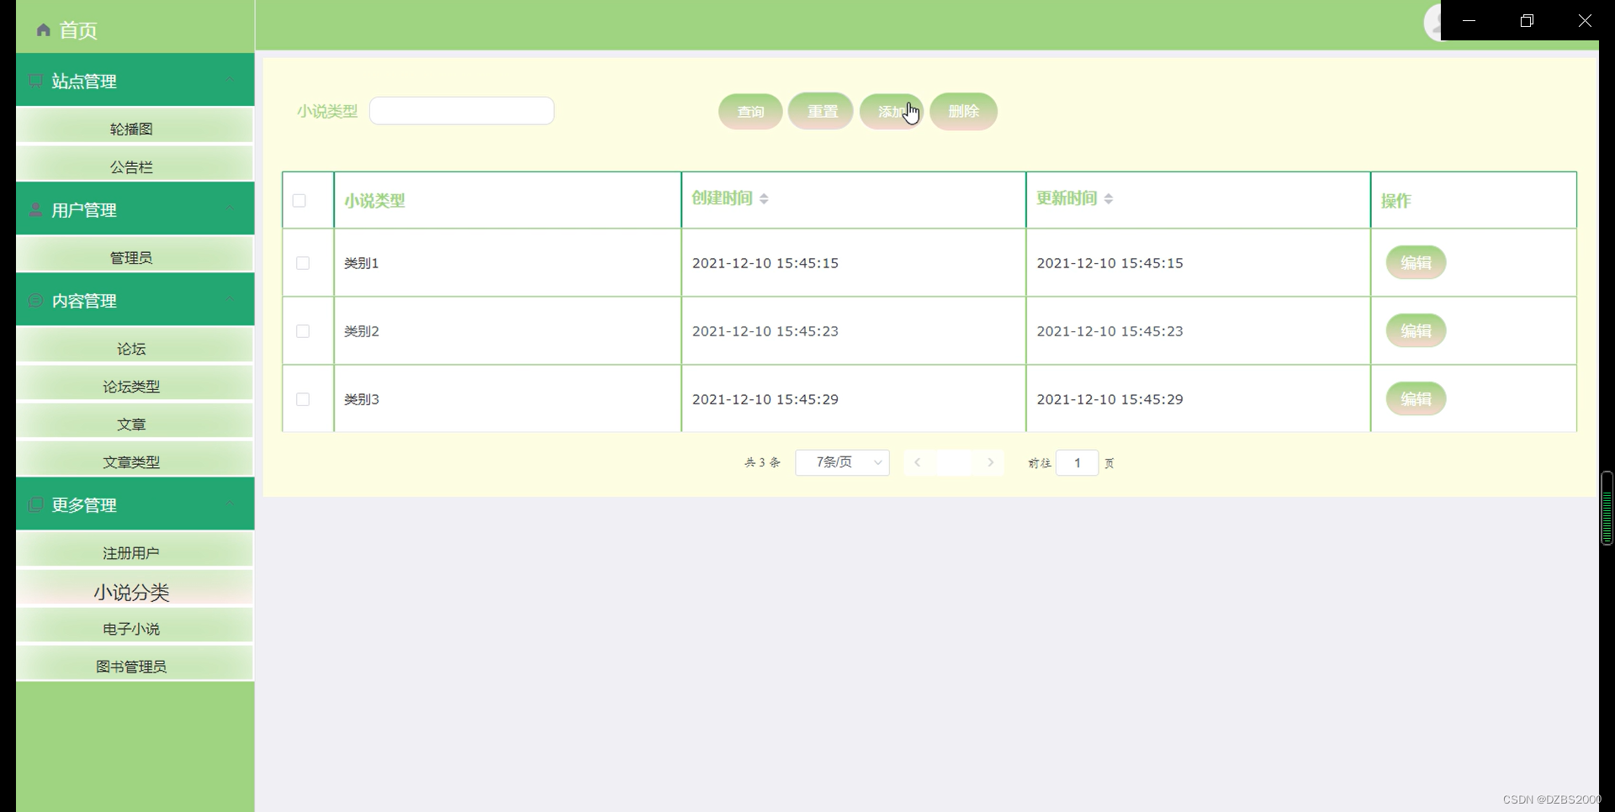The width and height of the screenshot is (1615, 812).
Task: Sort ascending/descending on 创建时间 column icon
Action: (x=764, y=198)
